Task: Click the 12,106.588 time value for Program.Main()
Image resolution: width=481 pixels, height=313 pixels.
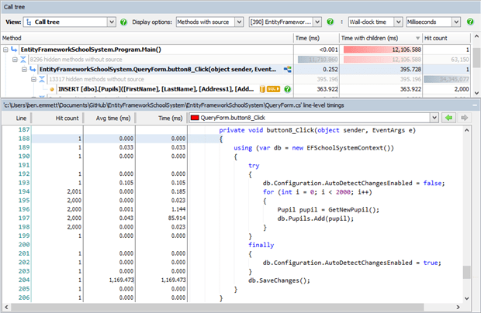Action: coord(407,50)
